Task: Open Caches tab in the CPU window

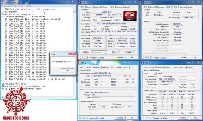Action: 89,7
